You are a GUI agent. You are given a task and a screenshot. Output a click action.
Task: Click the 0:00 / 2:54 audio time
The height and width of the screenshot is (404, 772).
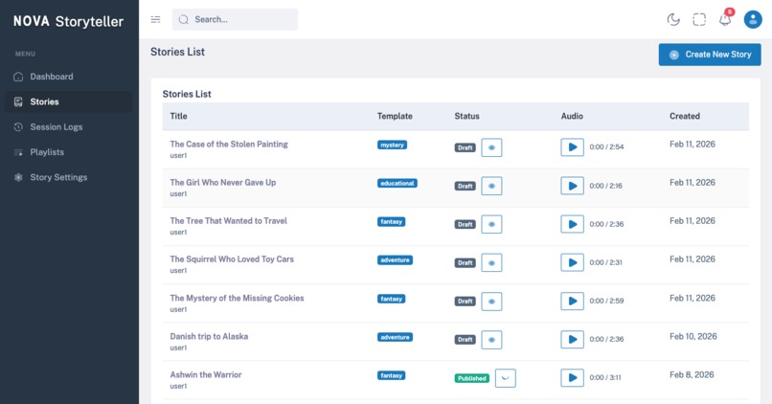pos(606,147)
